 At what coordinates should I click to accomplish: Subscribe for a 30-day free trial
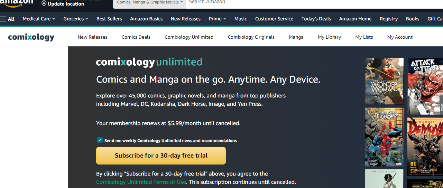coord(161,156)
